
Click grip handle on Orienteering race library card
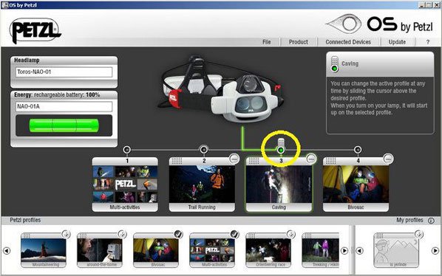pyautogui.click(x=251, y=235)
